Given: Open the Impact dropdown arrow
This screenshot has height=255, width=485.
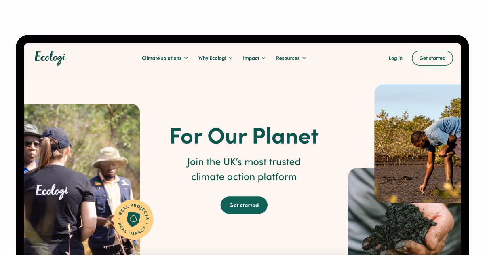Looking at the screenshot, I should 264,58.
